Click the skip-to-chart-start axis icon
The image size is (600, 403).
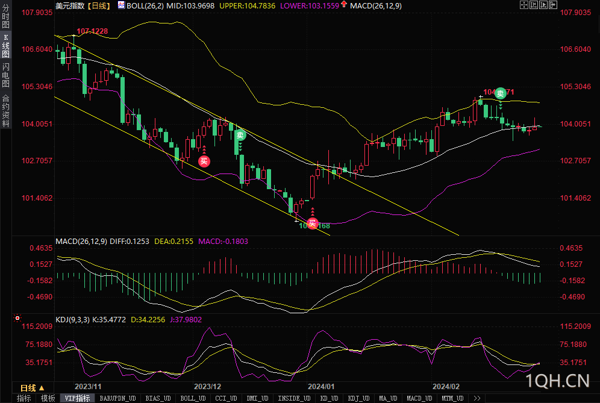tap(534, 5)
